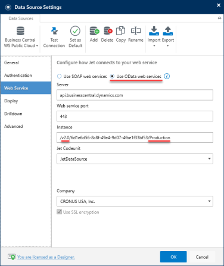The height and width of the screenshot is (266, 224).
Task: Open the Authentication settings page
Action: [x=26, y=75]
